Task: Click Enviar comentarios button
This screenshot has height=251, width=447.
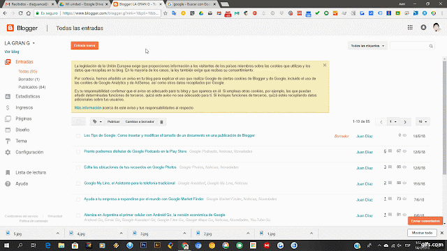Action: click(x=425, y=221)
